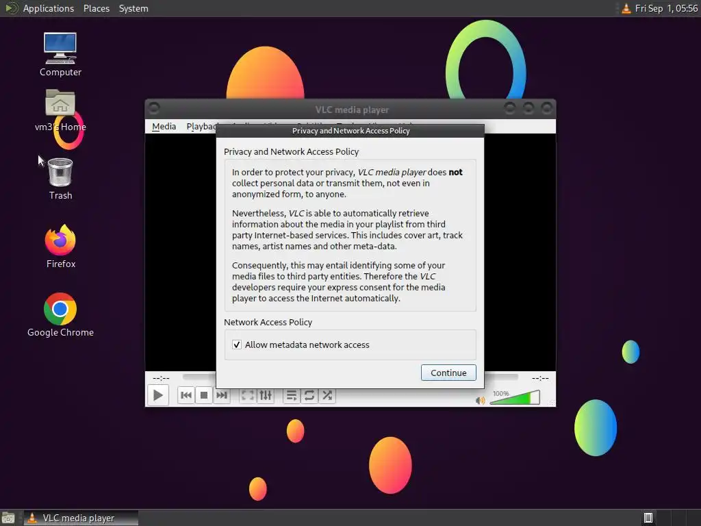Toggle loop mode icon in VLC

tap(309, 395)
